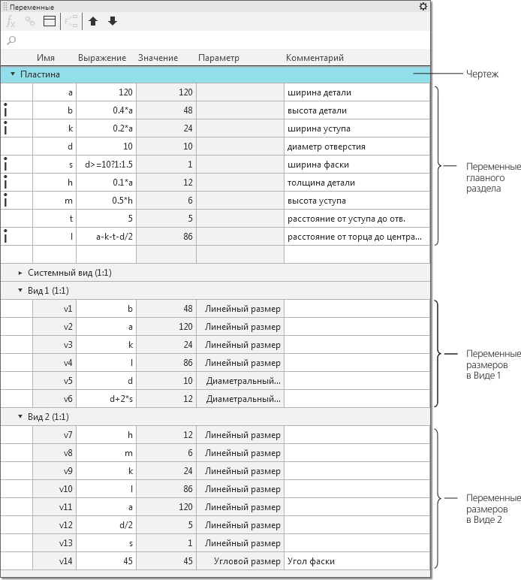Viewport: 521px width, 580px height.
Task: Click the Угловой размер parameter of v14
Action: point(240,561)
